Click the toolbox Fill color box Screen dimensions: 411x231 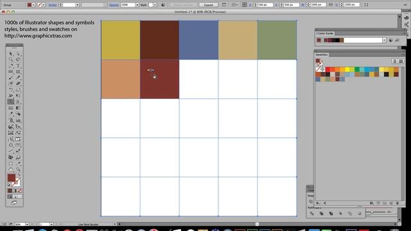[x=12, y=178]
